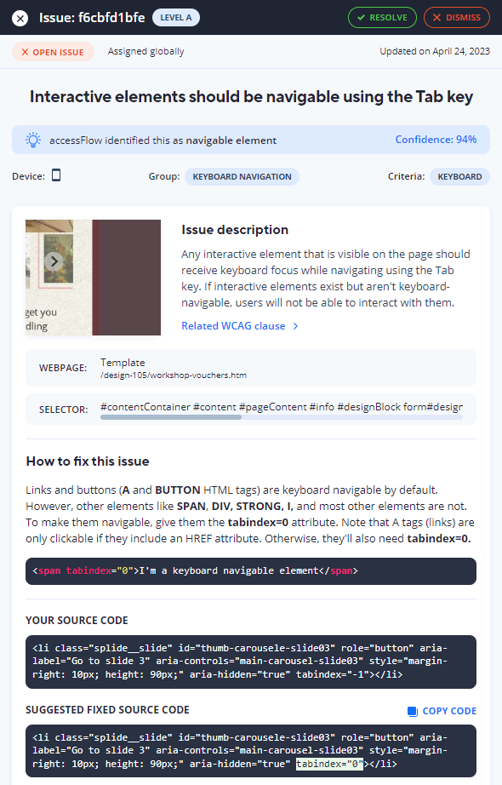This screenshot has height=785, width=502.
Task: Click the Open Issue status badge
Action: (x=53, y=52)
